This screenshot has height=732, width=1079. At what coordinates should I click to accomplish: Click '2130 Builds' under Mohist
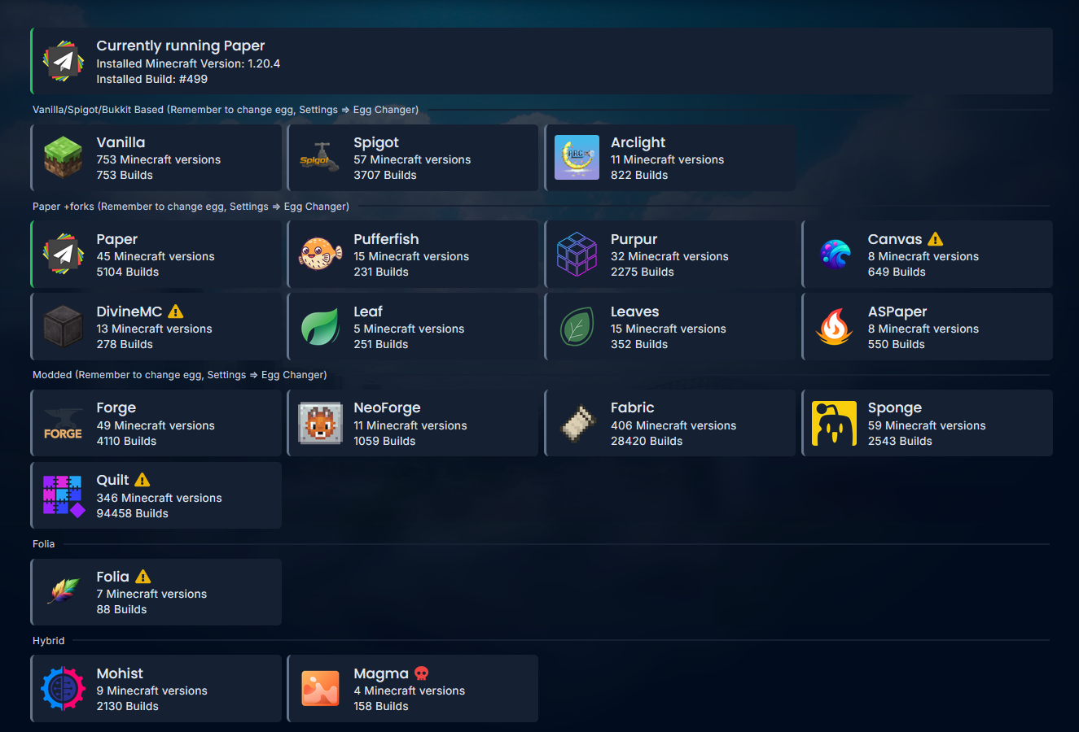coord(128,706)
